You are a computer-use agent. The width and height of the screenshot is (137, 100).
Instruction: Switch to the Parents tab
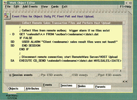coord(103,87)
